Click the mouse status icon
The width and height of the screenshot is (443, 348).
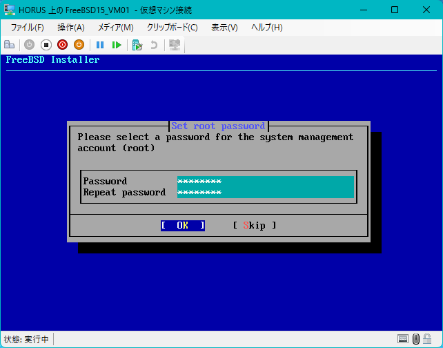point(416,338)
